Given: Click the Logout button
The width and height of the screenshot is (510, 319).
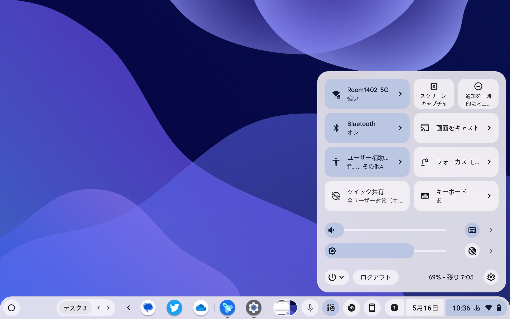Looking at the screenshot, I should point(376,277).
